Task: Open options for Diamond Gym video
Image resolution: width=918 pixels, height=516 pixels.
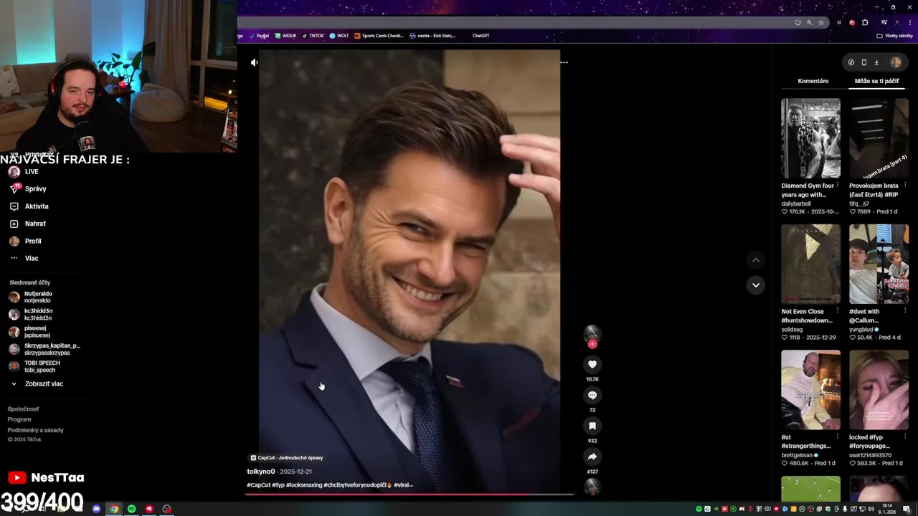Action: [837, 186]
